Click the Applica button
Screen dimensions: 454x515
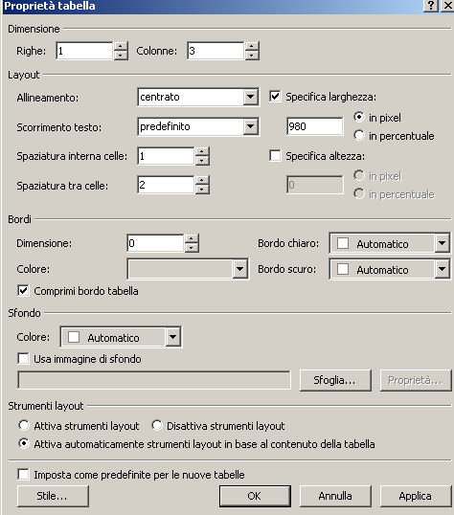(416, 496)
